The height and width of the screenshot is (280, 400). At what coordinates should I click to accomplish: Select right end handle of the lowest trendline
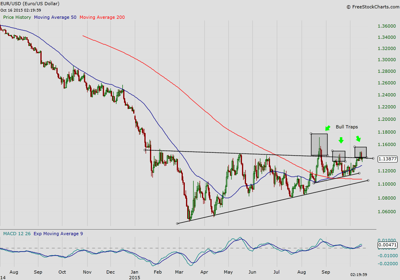coord(368,180)
